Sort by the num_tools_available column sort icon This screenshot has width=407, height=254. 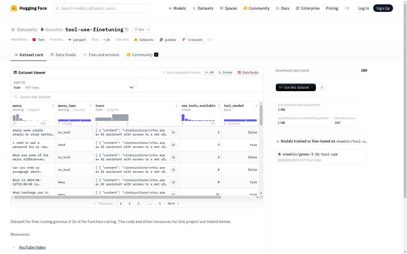(x=219, y=106)
